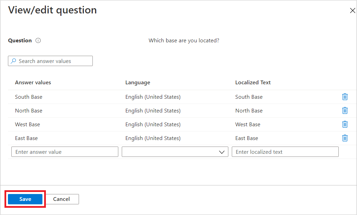Delete the East Base answer value
357x215 pixels.
(x=345, y=138)
